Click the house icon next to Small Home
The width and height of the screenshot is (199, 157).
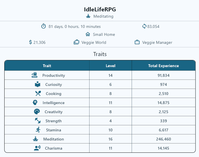(x=88, y=34)
